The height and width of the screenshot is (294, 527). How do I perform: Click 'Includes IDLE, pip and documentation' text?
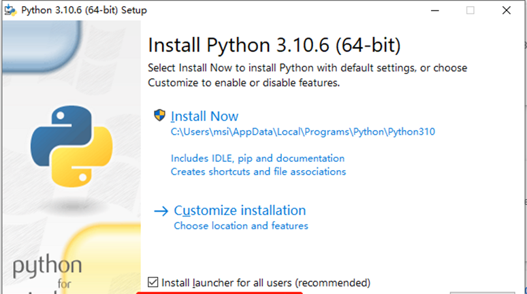pos(257,159)
